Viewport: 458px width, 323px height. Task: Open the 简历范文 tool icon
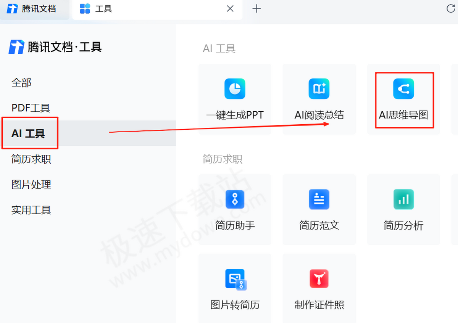[x=319, y=199]
